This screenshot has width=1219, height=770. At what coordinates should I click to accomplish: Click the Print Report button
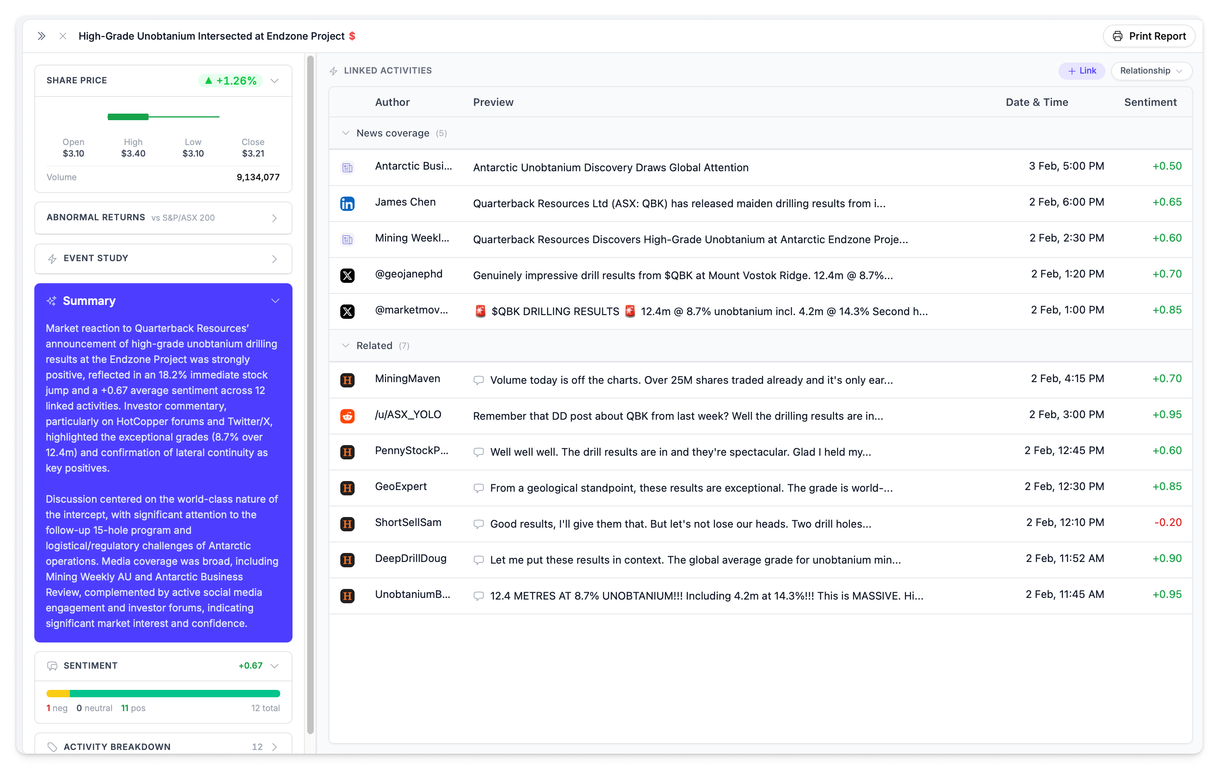[x=1149, y=36]
